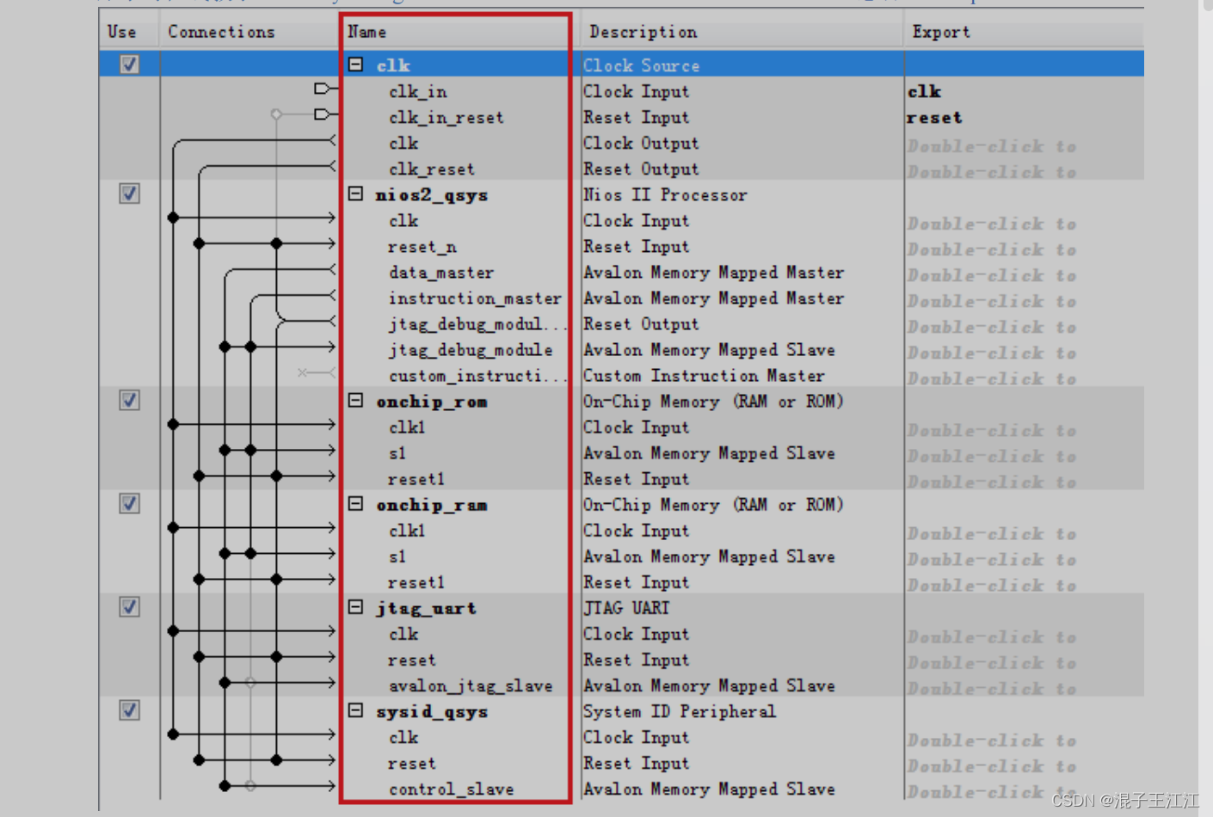Collapse the jtag_uart component
This screenshot has height=817, width=1213.
355,606
